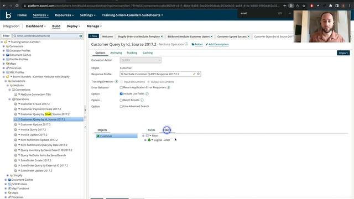
Task: Open the Response Profile gear options
Action: [199, 74]
